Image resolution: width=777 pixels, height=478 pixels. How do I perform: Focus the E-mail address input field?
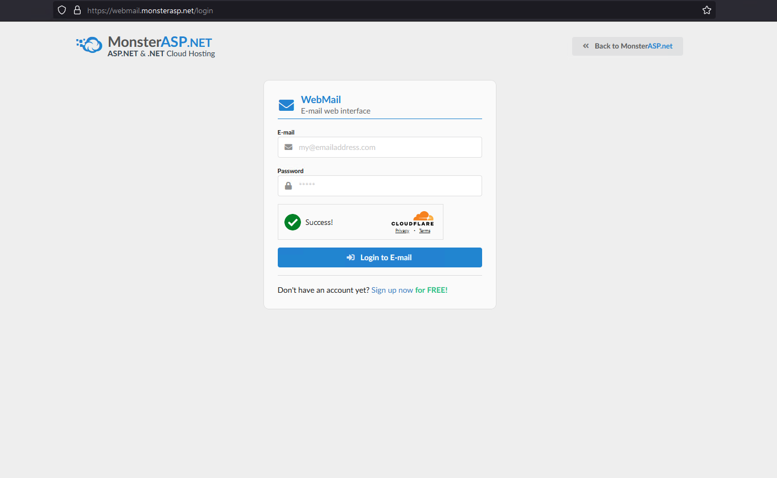click(380, 147)
